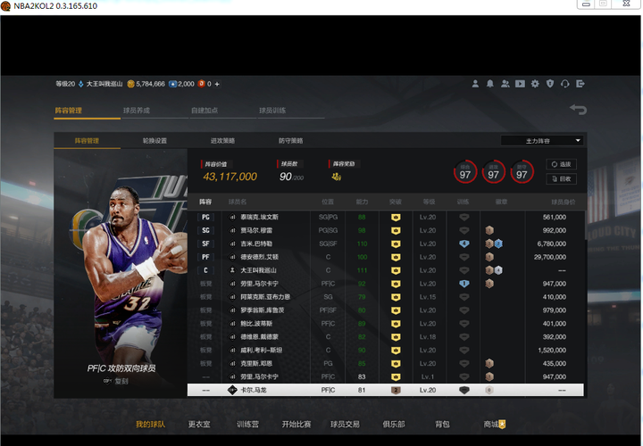The width and height of the screenshot is (643, 446).
Task: Open the video replay icon
Action: (520, 84)
